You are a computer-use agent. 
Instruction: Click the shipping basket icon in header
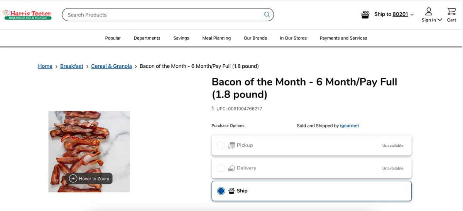[x=365, y=15]
